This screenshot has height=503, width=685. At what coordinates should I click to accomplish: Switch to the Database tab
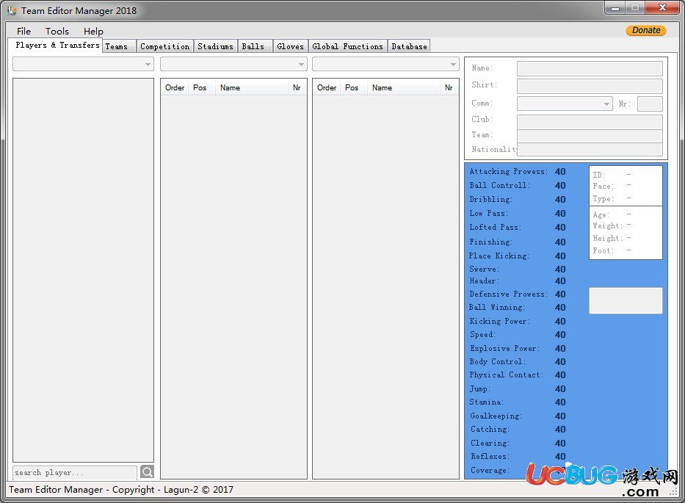(x=409, y=46)
